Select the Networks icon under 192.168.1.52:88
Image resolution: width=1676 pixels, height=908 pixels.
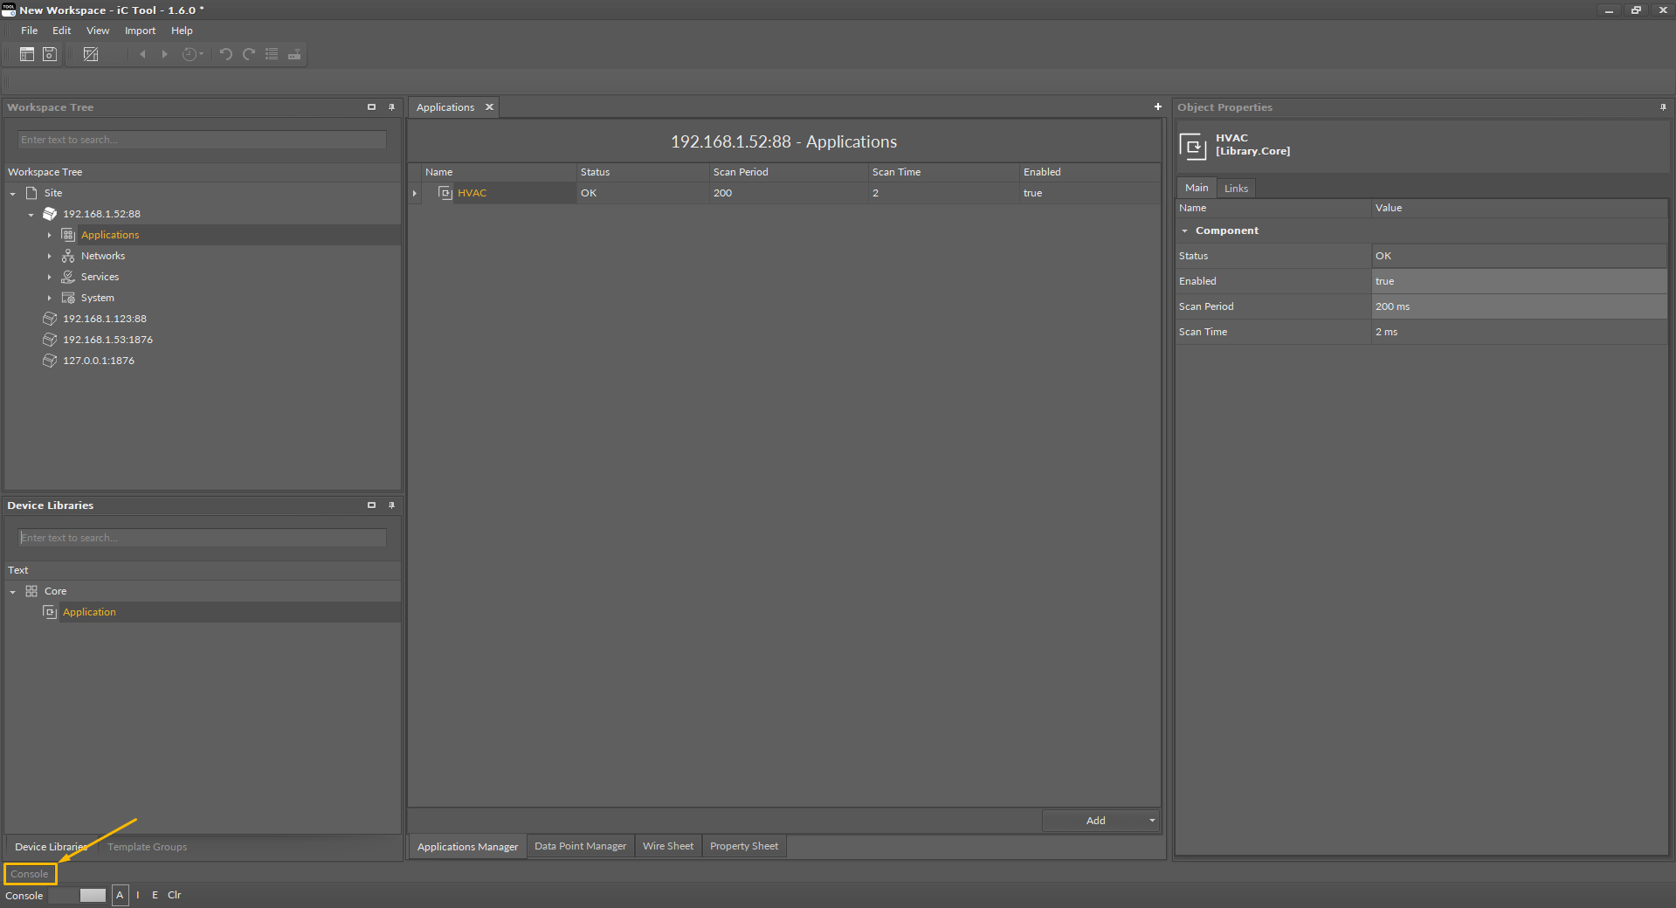(x=68, y=256)
